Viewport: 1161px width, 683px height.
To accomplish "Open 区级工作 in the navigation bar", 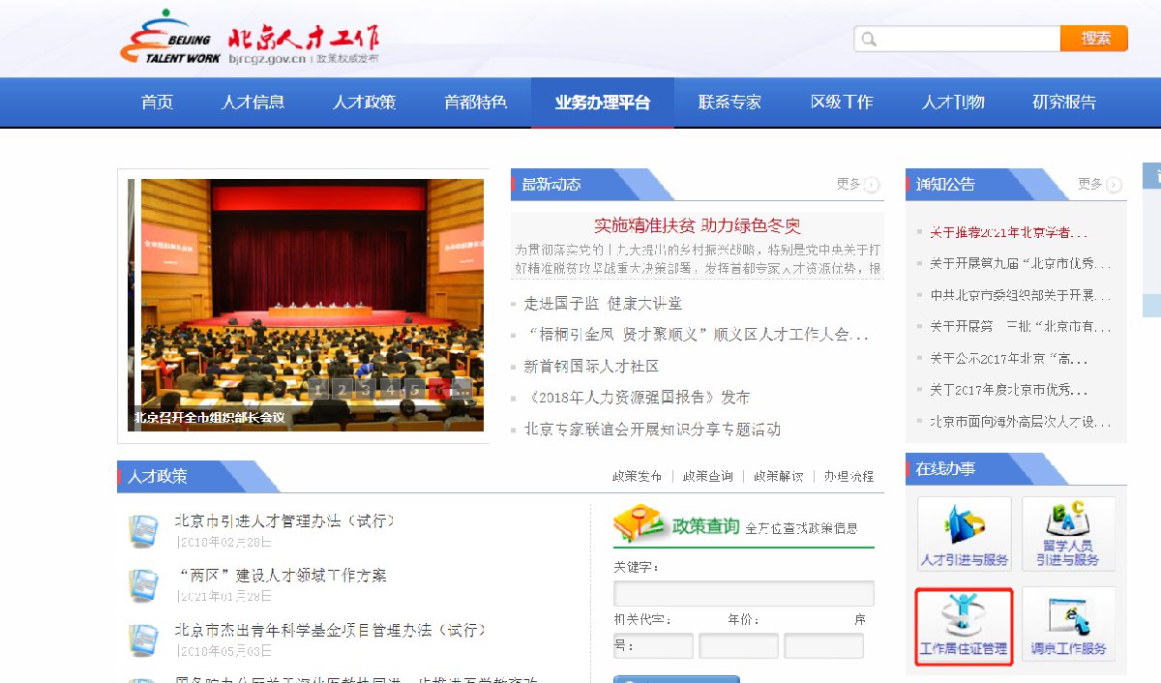I will click(842, 103).
